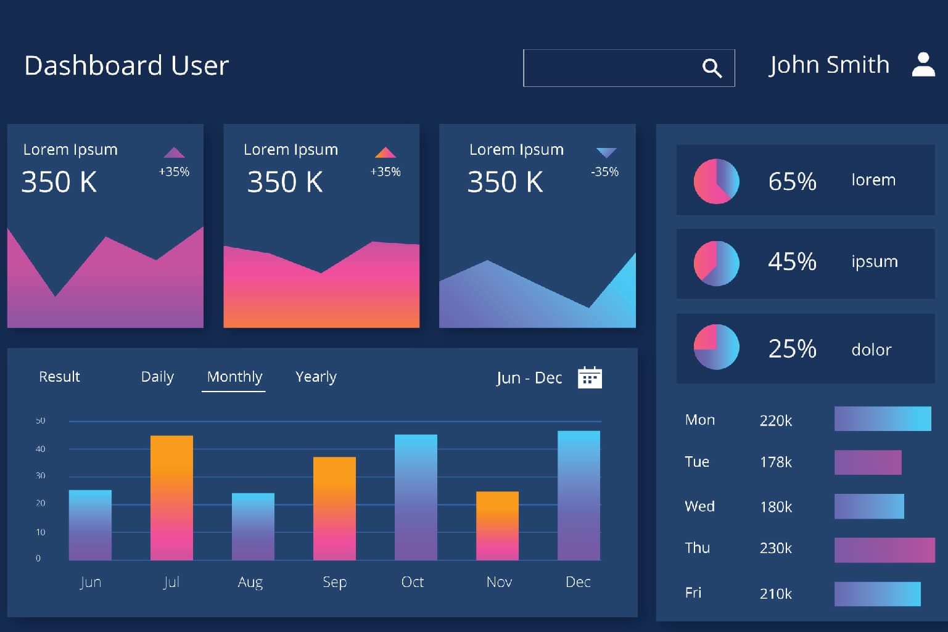
Task: Open the Jun - Dec date range selector
Action: click(529, 377)
